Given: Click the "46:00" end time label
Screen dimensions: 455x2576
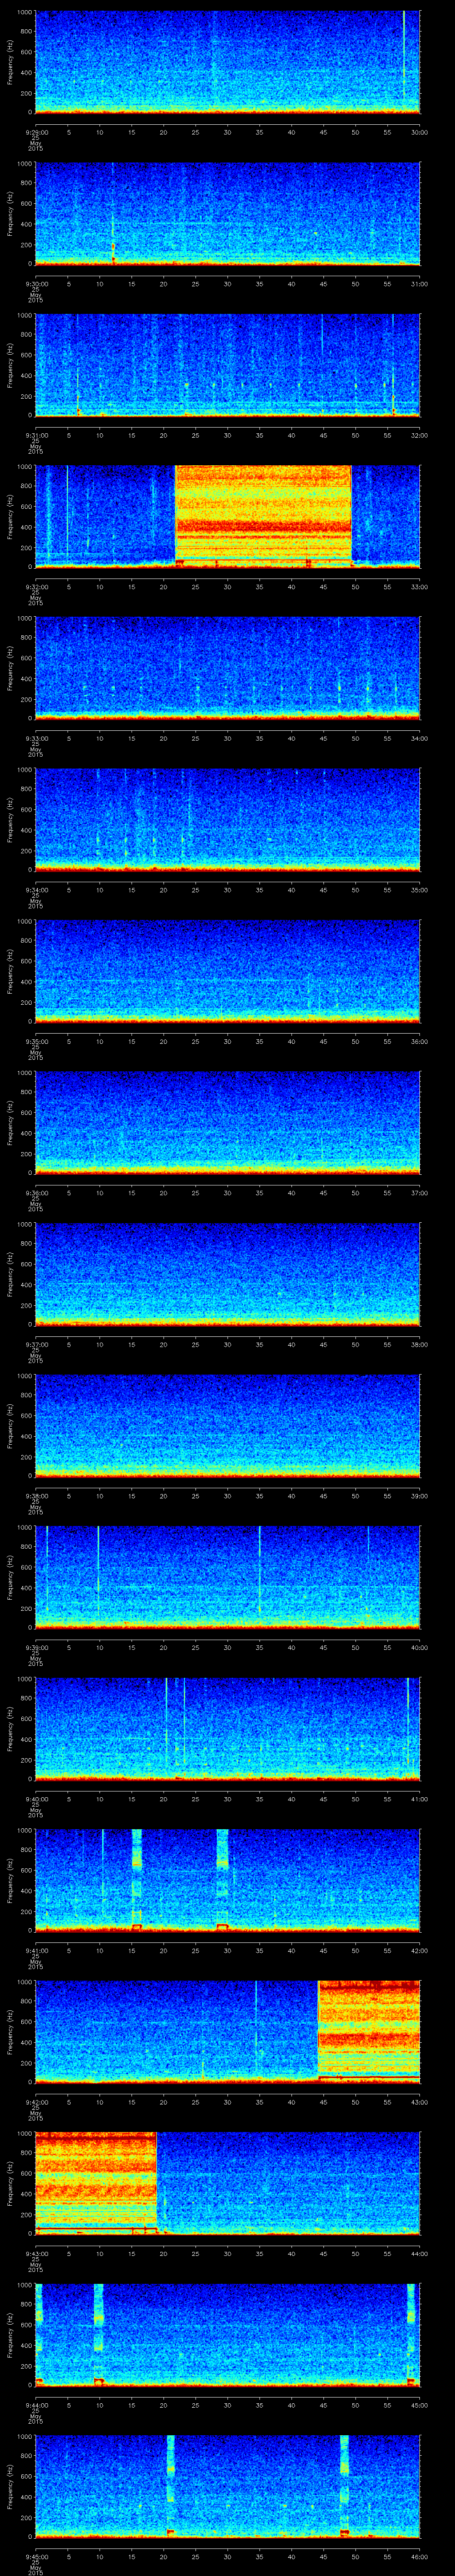Looking at the screenshot, I should pos(420,2556).
